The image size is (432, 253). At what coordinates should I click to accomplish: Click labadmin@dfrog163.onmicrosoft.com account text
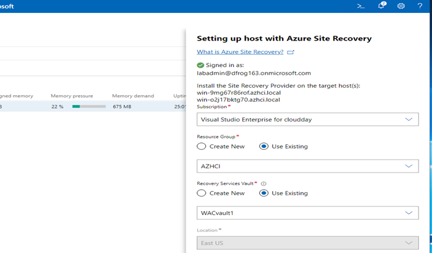254,73
